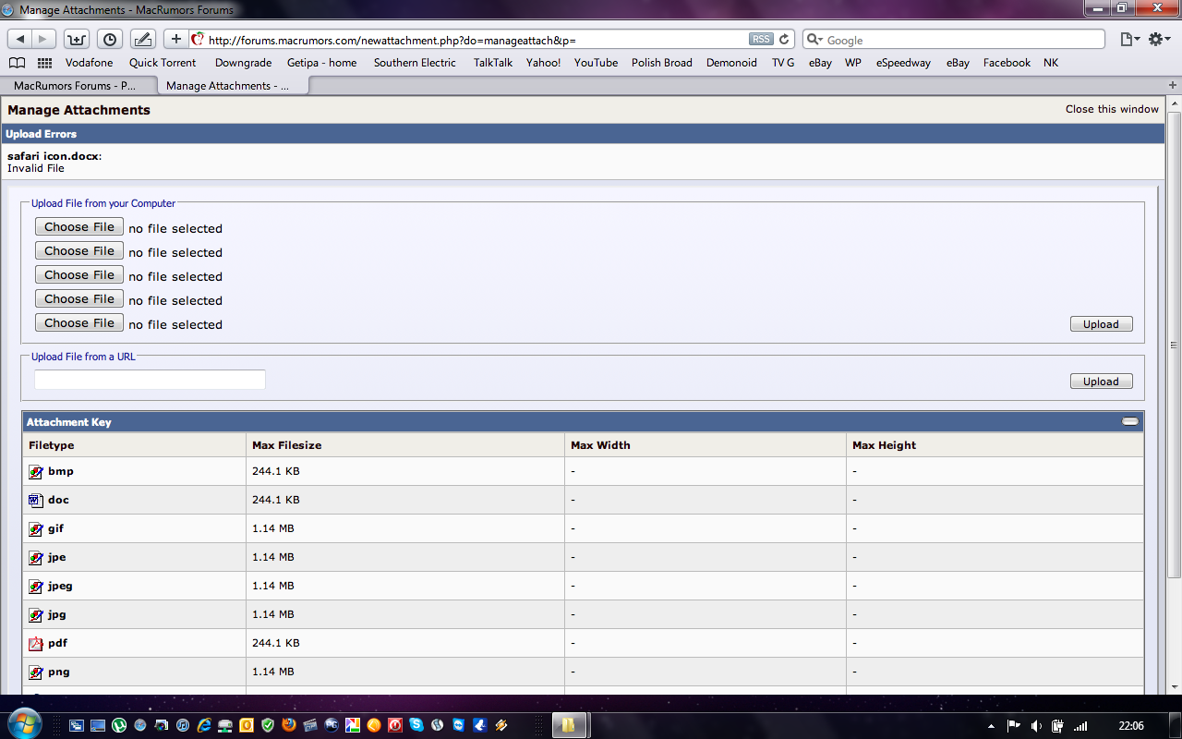Click the taskbar clock showing 22:06
Screen dimensions: 1182x739
click(x=1131, y=726)
